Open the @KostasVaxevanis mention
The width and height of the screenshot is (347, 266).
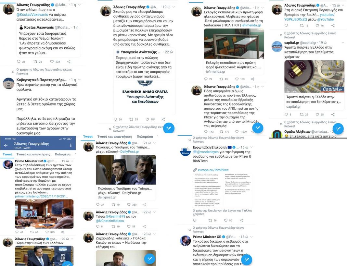(x=32, y=15)
